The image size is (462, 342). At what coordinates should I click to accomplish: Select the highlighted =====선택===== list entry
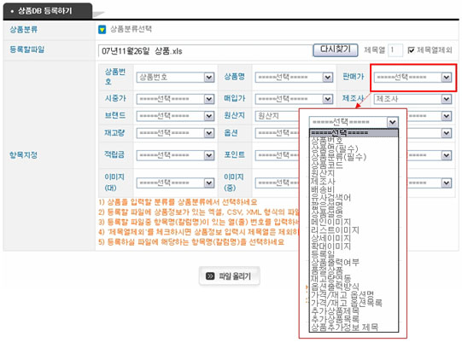[354, 133]
